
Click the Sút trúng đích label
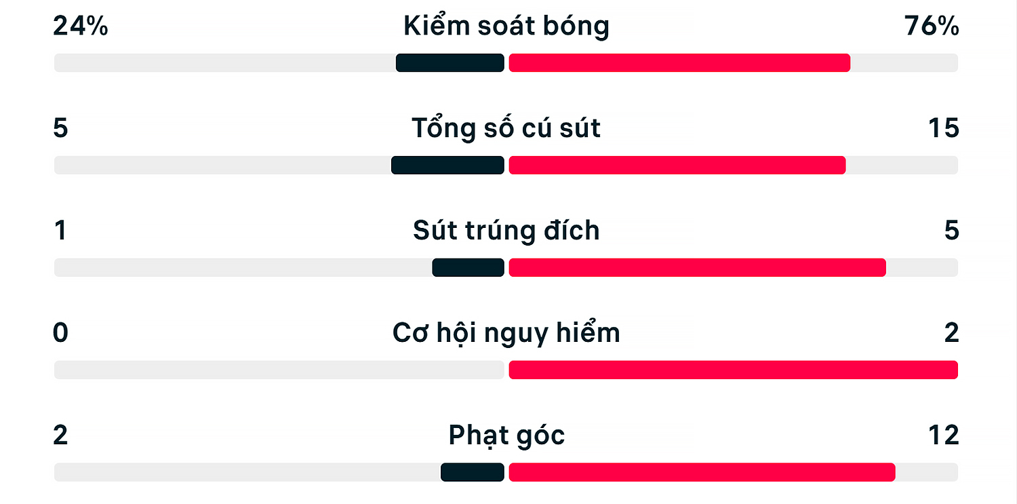click(506, 231)
